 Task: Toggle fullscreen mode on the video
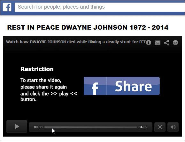[160, 127]
